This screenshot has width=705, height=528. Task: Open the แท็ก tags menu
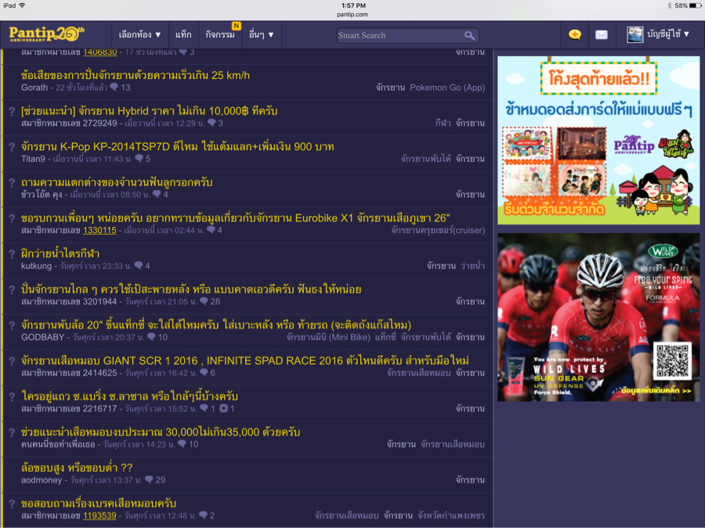[183, 34]
